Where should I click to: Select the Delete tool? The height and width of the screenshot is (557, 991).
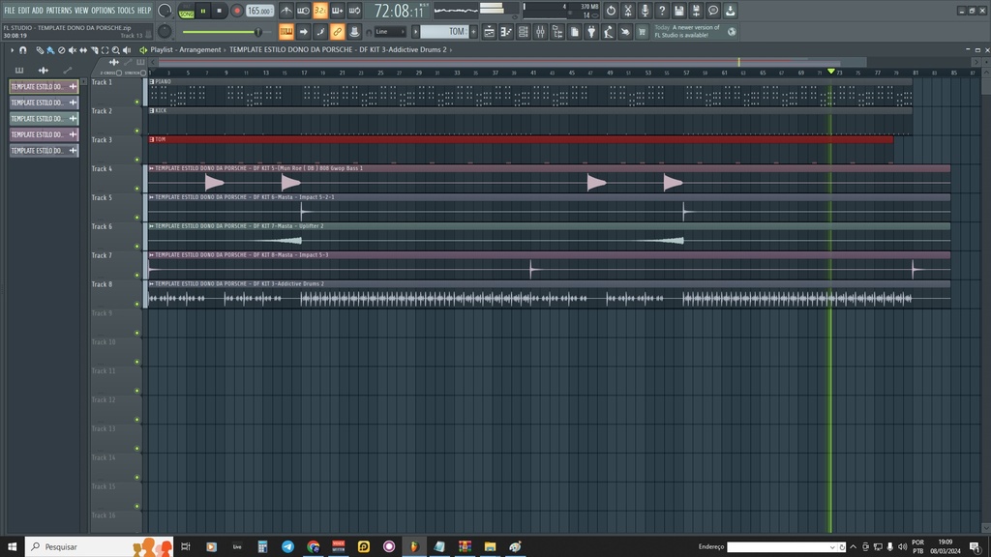click(61, 50)
